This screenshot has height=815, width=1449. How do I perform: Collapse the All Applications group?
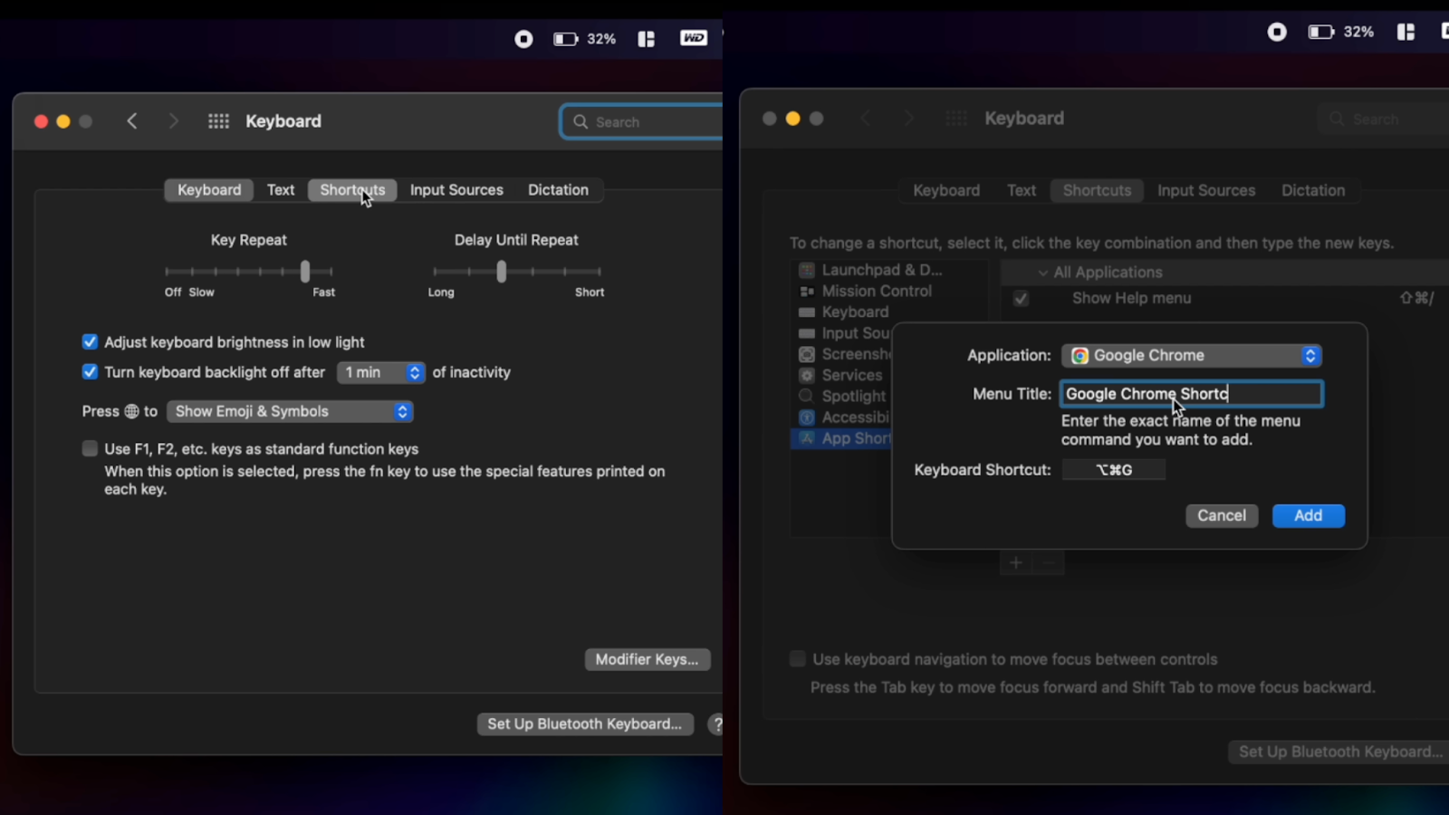click(1042, 273)
